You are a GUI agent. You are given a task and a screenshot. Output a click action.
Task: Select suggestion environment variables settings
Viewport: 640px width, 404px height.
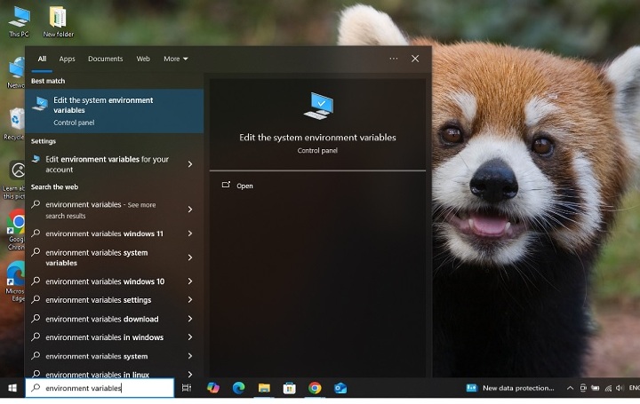click(99, 300)
